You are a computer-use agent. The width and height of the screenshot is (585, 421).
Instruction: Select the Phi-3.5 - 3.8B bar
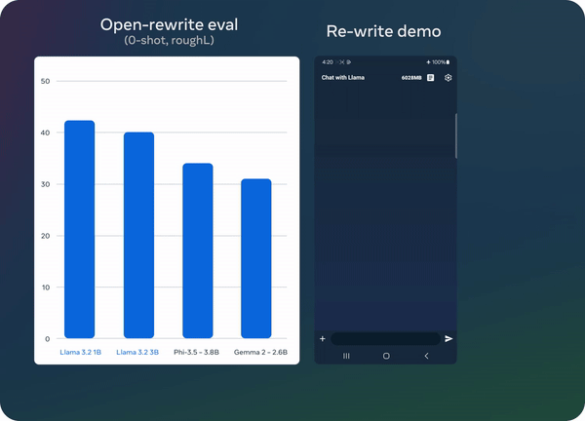198,251
